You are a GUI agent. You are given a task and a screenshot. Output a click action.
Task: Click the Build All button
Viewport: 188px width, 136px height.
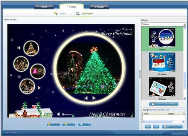(53, 124)
